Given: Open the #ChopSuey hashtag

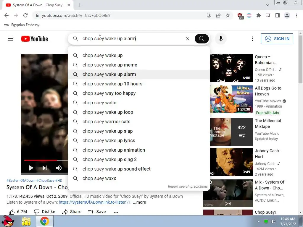Looking at the screenshot, I should coord(45,181).
